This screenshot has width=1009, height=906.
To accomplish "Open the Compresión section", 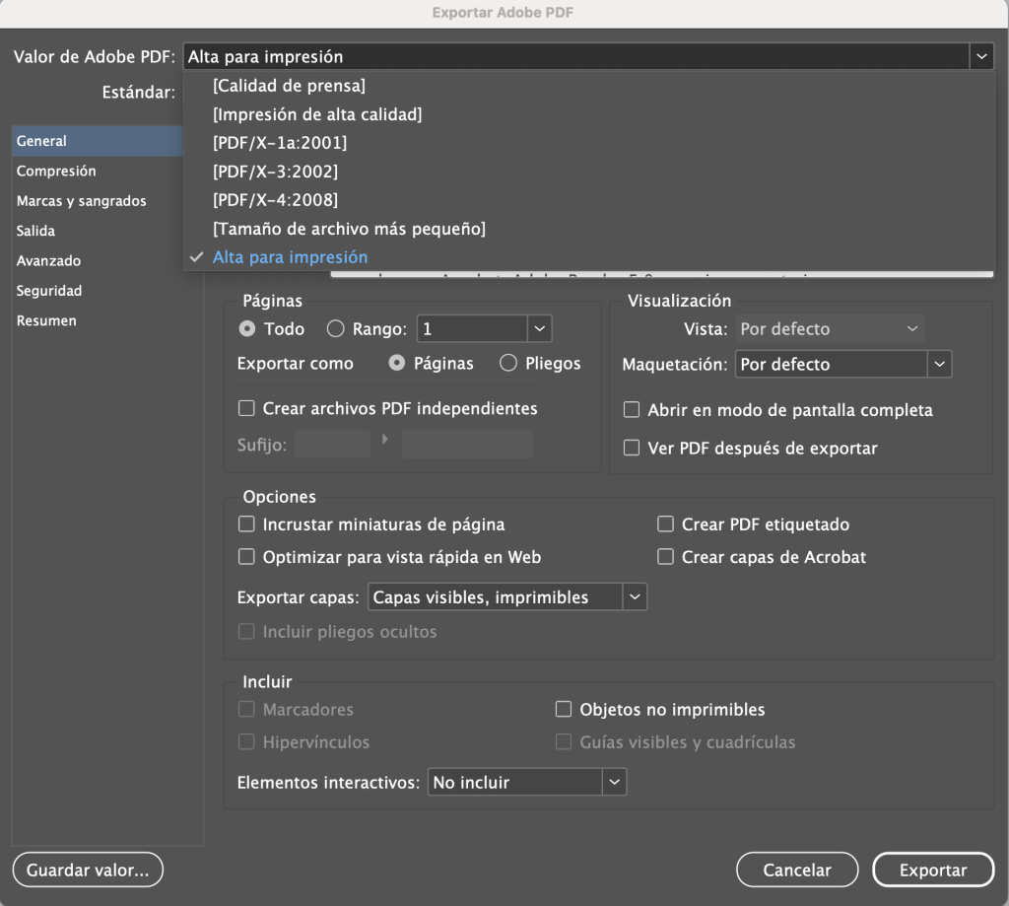I will [56, 171].
